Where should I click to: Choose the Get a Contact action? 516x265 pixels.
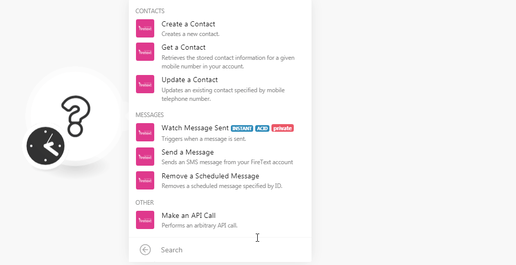coord(220,57)
